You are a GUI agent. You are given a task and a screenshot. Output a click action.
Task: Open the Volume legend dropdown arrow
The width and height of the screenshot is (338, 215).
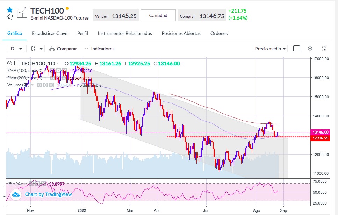pyautogui.click(x=32, y=85)
